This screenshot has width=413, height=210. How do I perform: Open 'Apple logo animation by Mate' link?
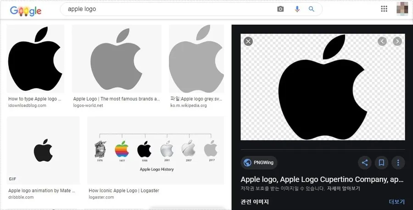point(42,191)
